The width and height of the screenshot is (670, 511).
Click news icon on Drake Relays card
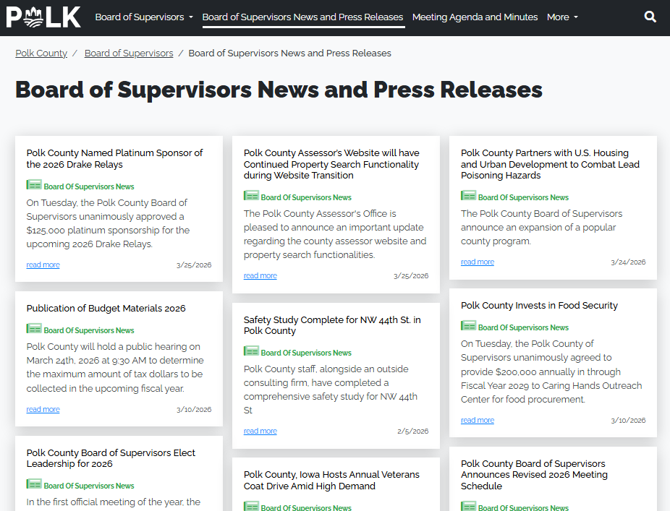pos(34,186)
